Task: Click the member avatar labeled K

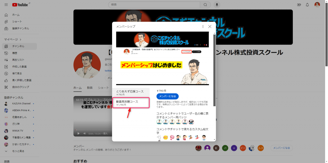Action: (x=216, y=148)
